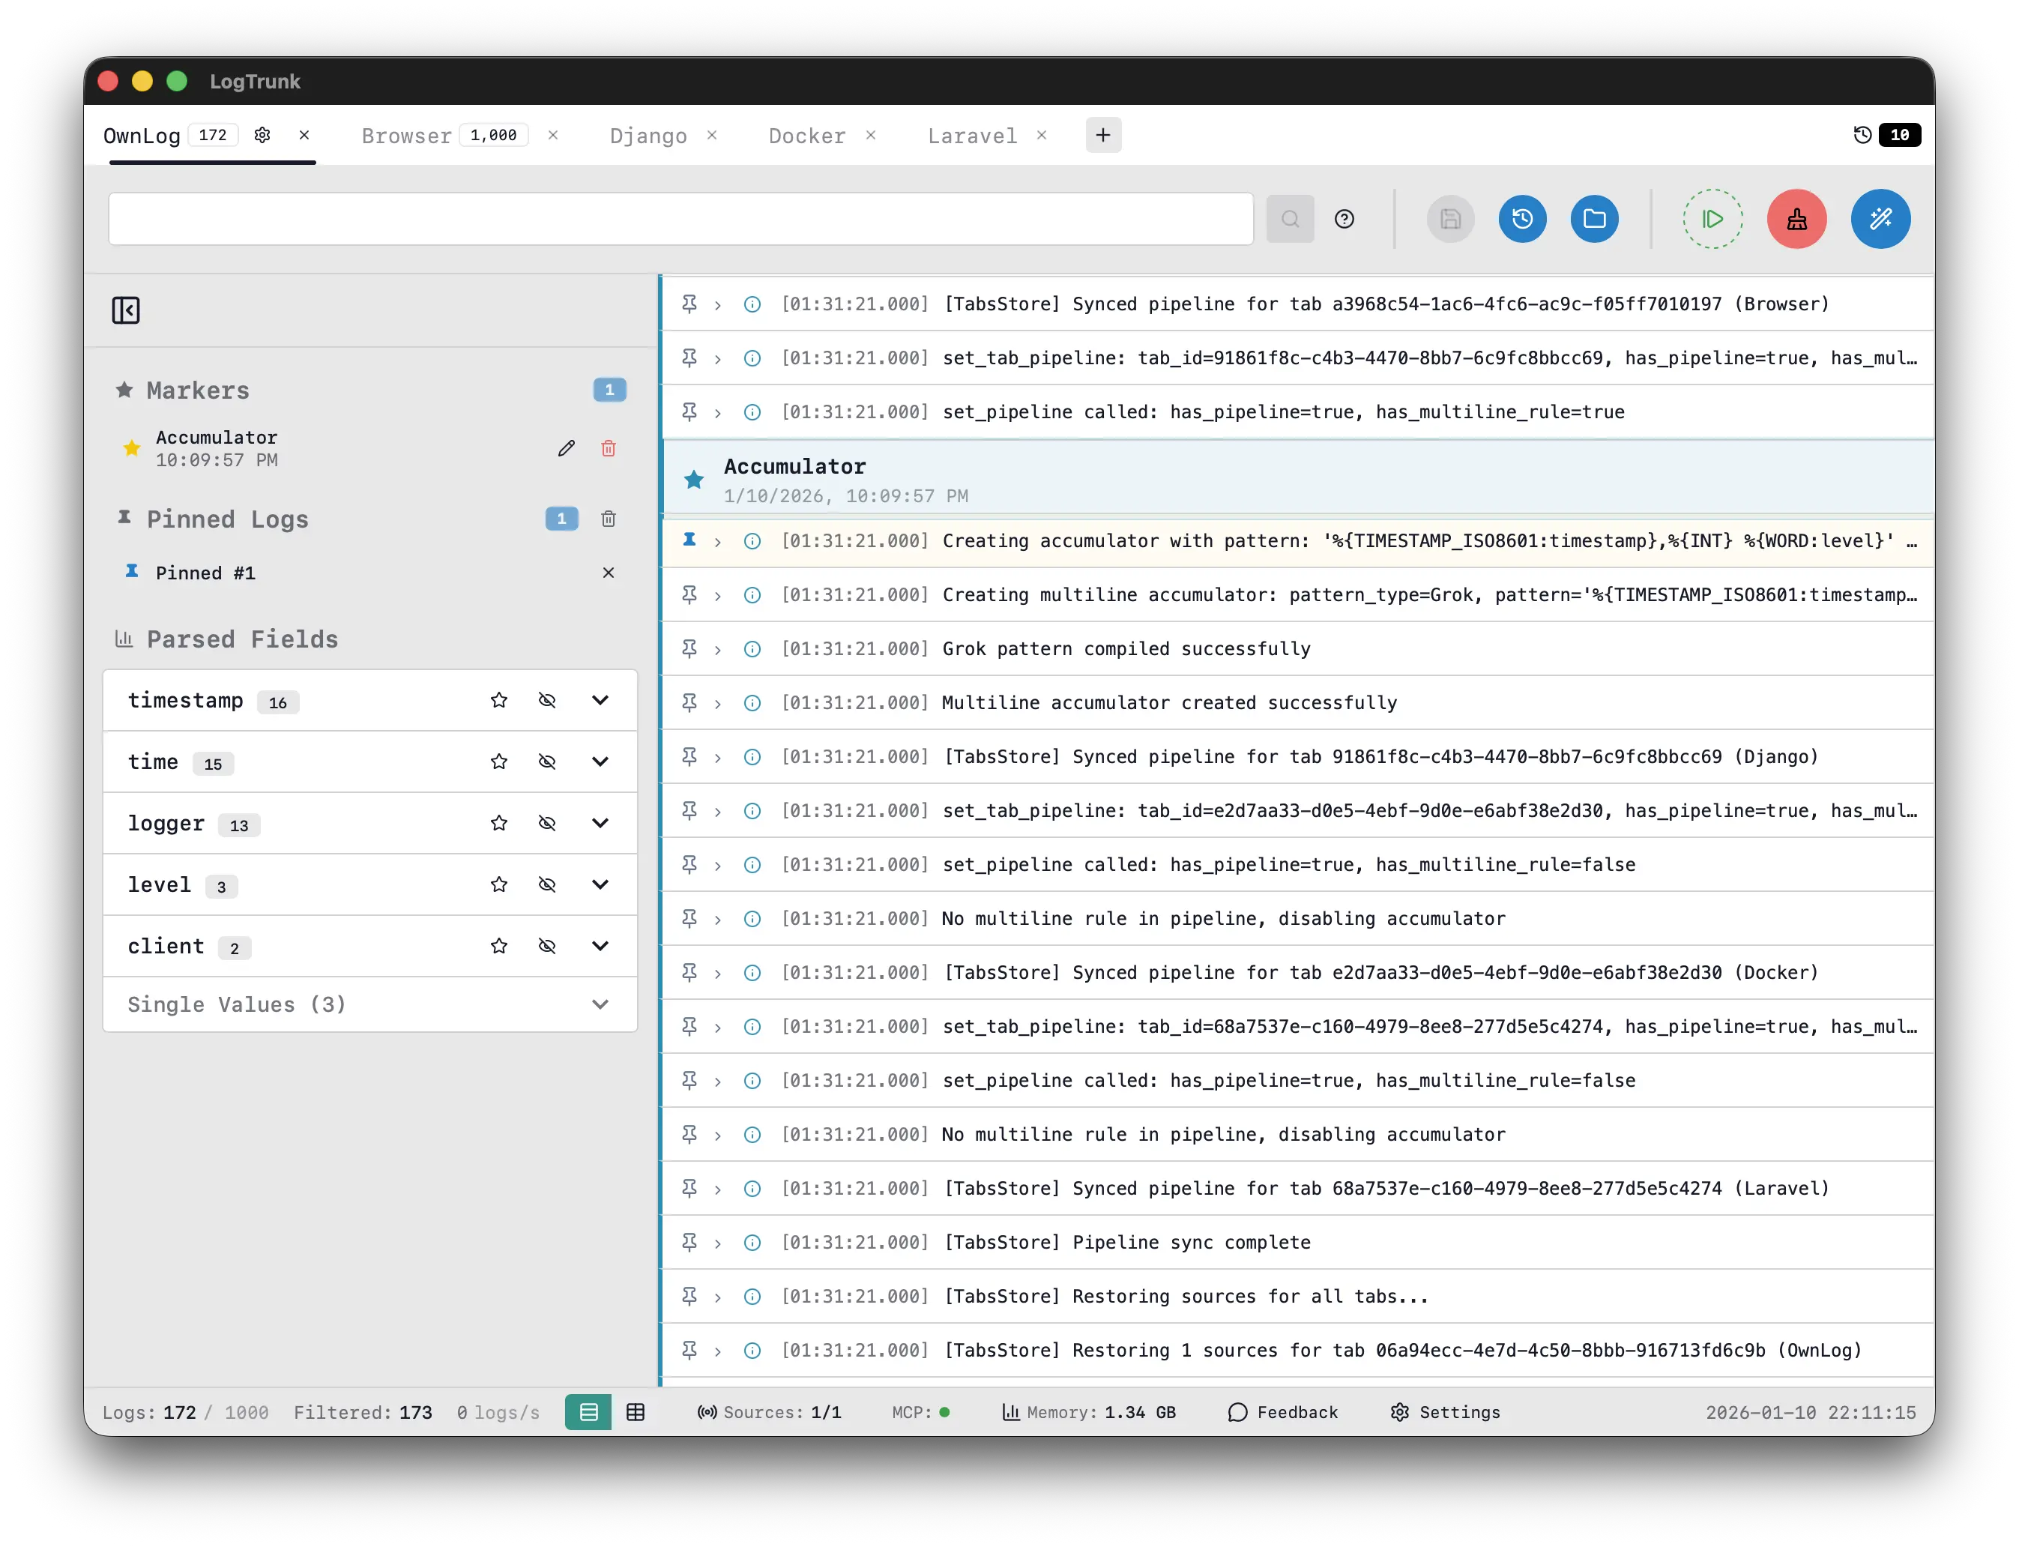Open query help via the question mark icon
The height and width of the screenshot is (1547, 2019).
(x=1343, y=218)
